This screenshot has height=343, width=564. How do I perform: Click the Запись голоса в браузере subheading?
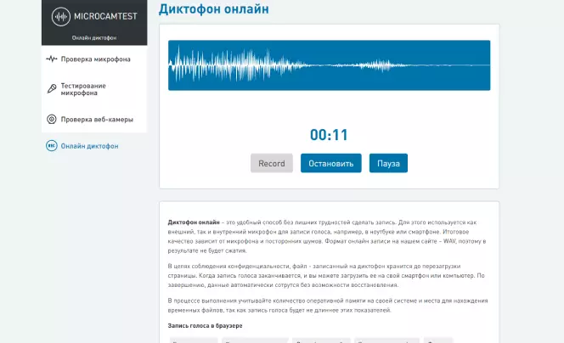click(205, 326)
